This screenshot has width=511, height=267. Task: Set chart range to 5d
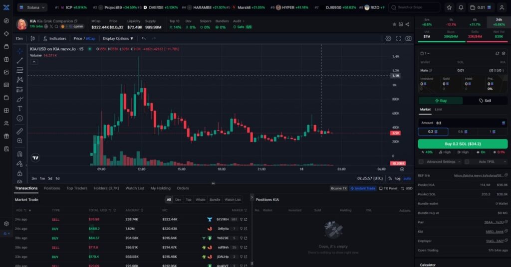[x=50, y=178]
